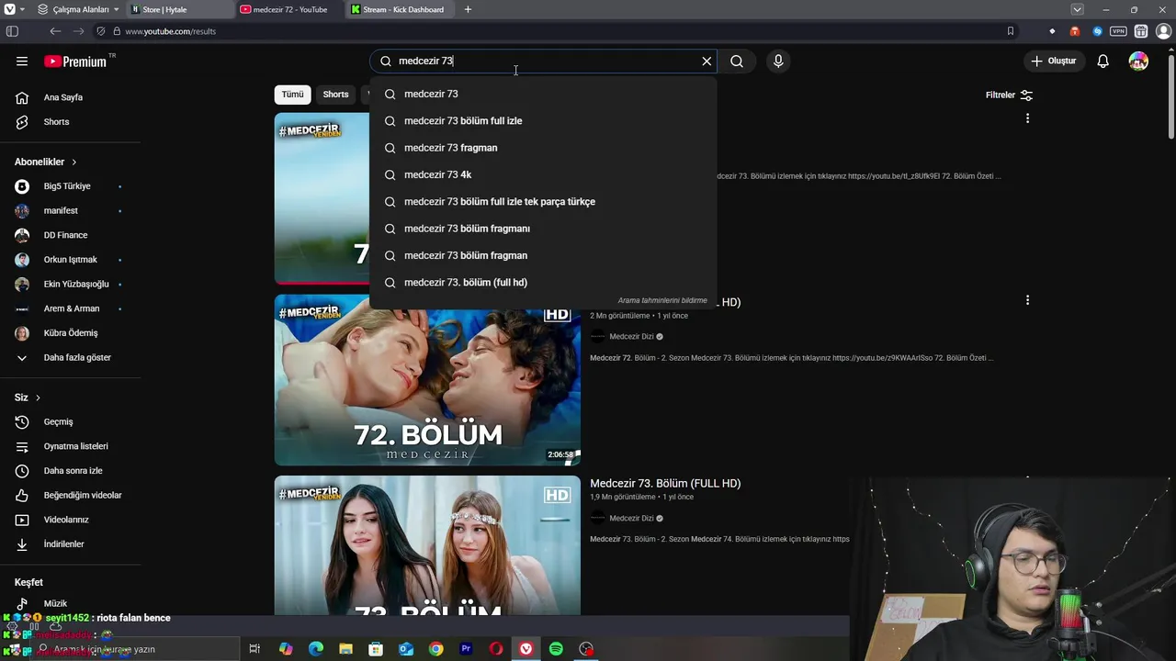Open more options for 72. Bölüm result
The width and height of the screenshot is (1176, 661).
click(1027, 300)
